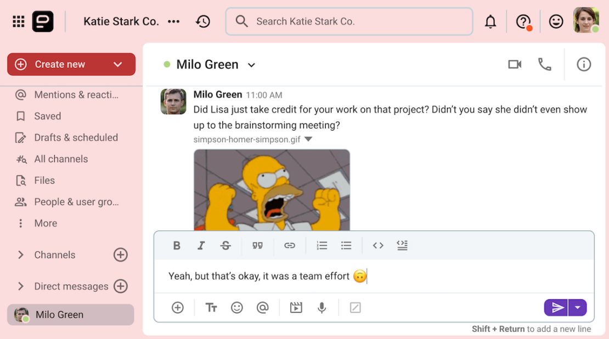Record an audio clip with microphone
Screen dimensions: 609x339
click(x=322, y=308)
